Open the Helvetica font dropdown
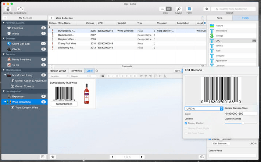 [59, 76]
